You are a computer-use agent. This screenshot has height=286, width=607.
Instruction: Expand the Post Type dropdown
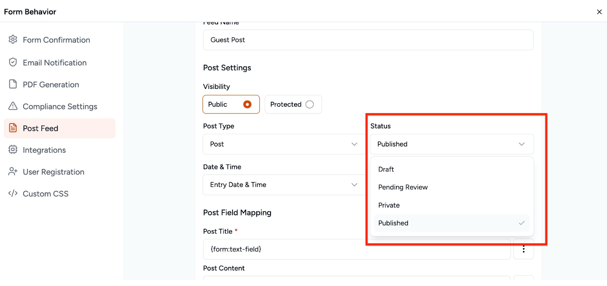[284, 144]
